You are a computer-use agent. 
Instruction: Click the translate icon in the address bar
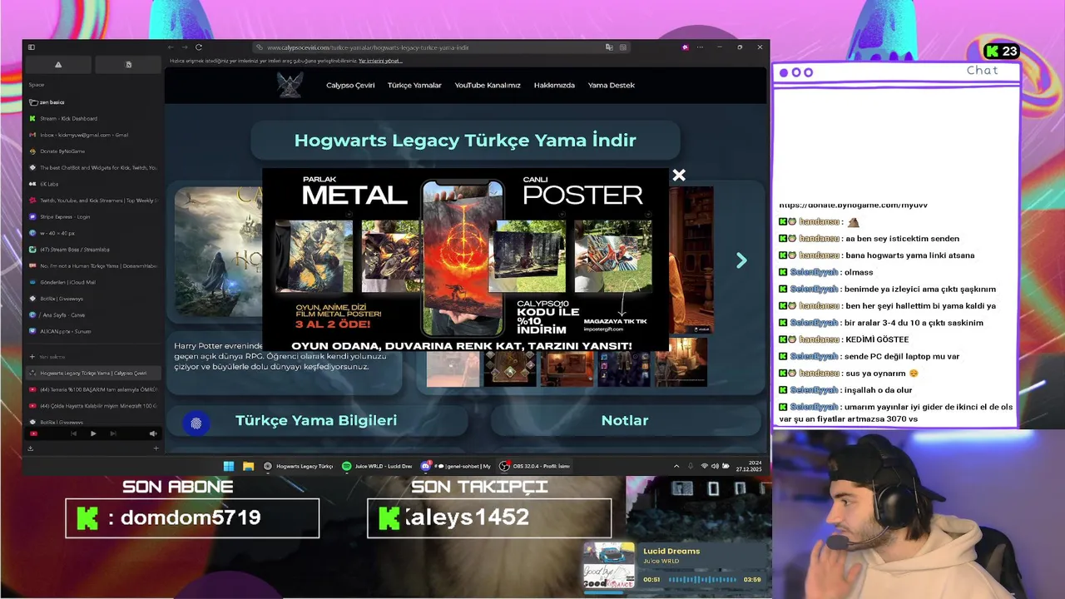point(609,47)
